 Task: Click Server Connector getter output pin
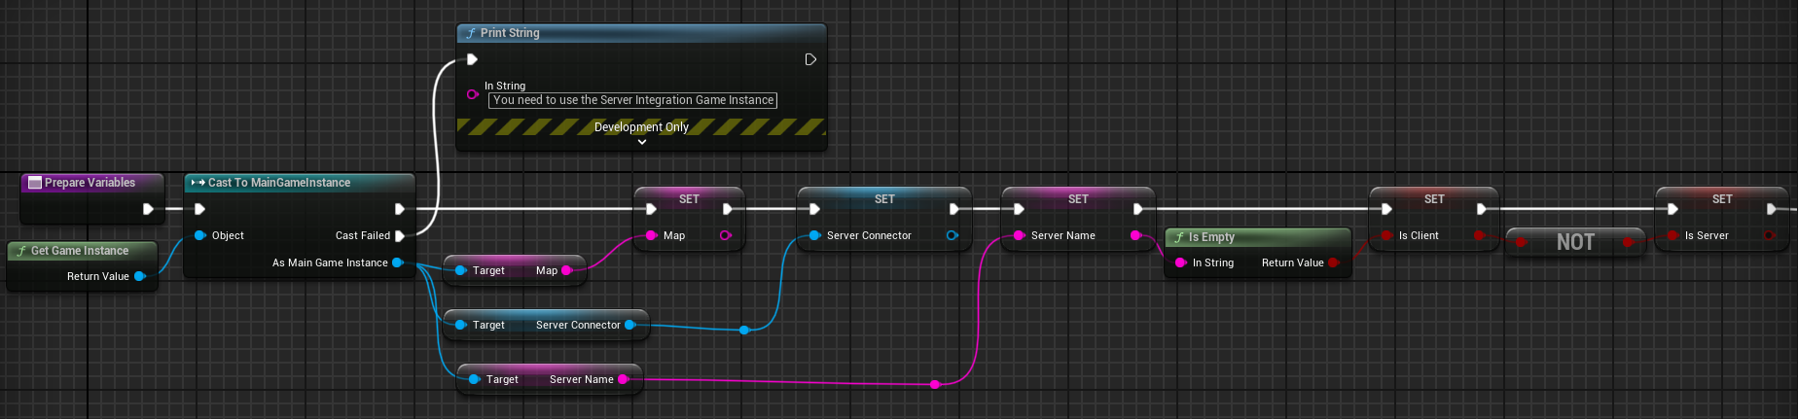[629, 325]
